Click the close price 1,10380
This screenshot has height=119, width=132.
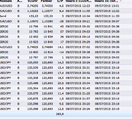click(x=47, y=21)
